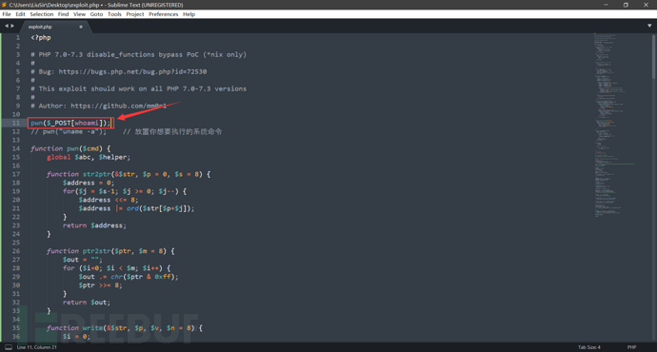
Task: Click the $address = 0; line
Action: [x=88, y=183]
